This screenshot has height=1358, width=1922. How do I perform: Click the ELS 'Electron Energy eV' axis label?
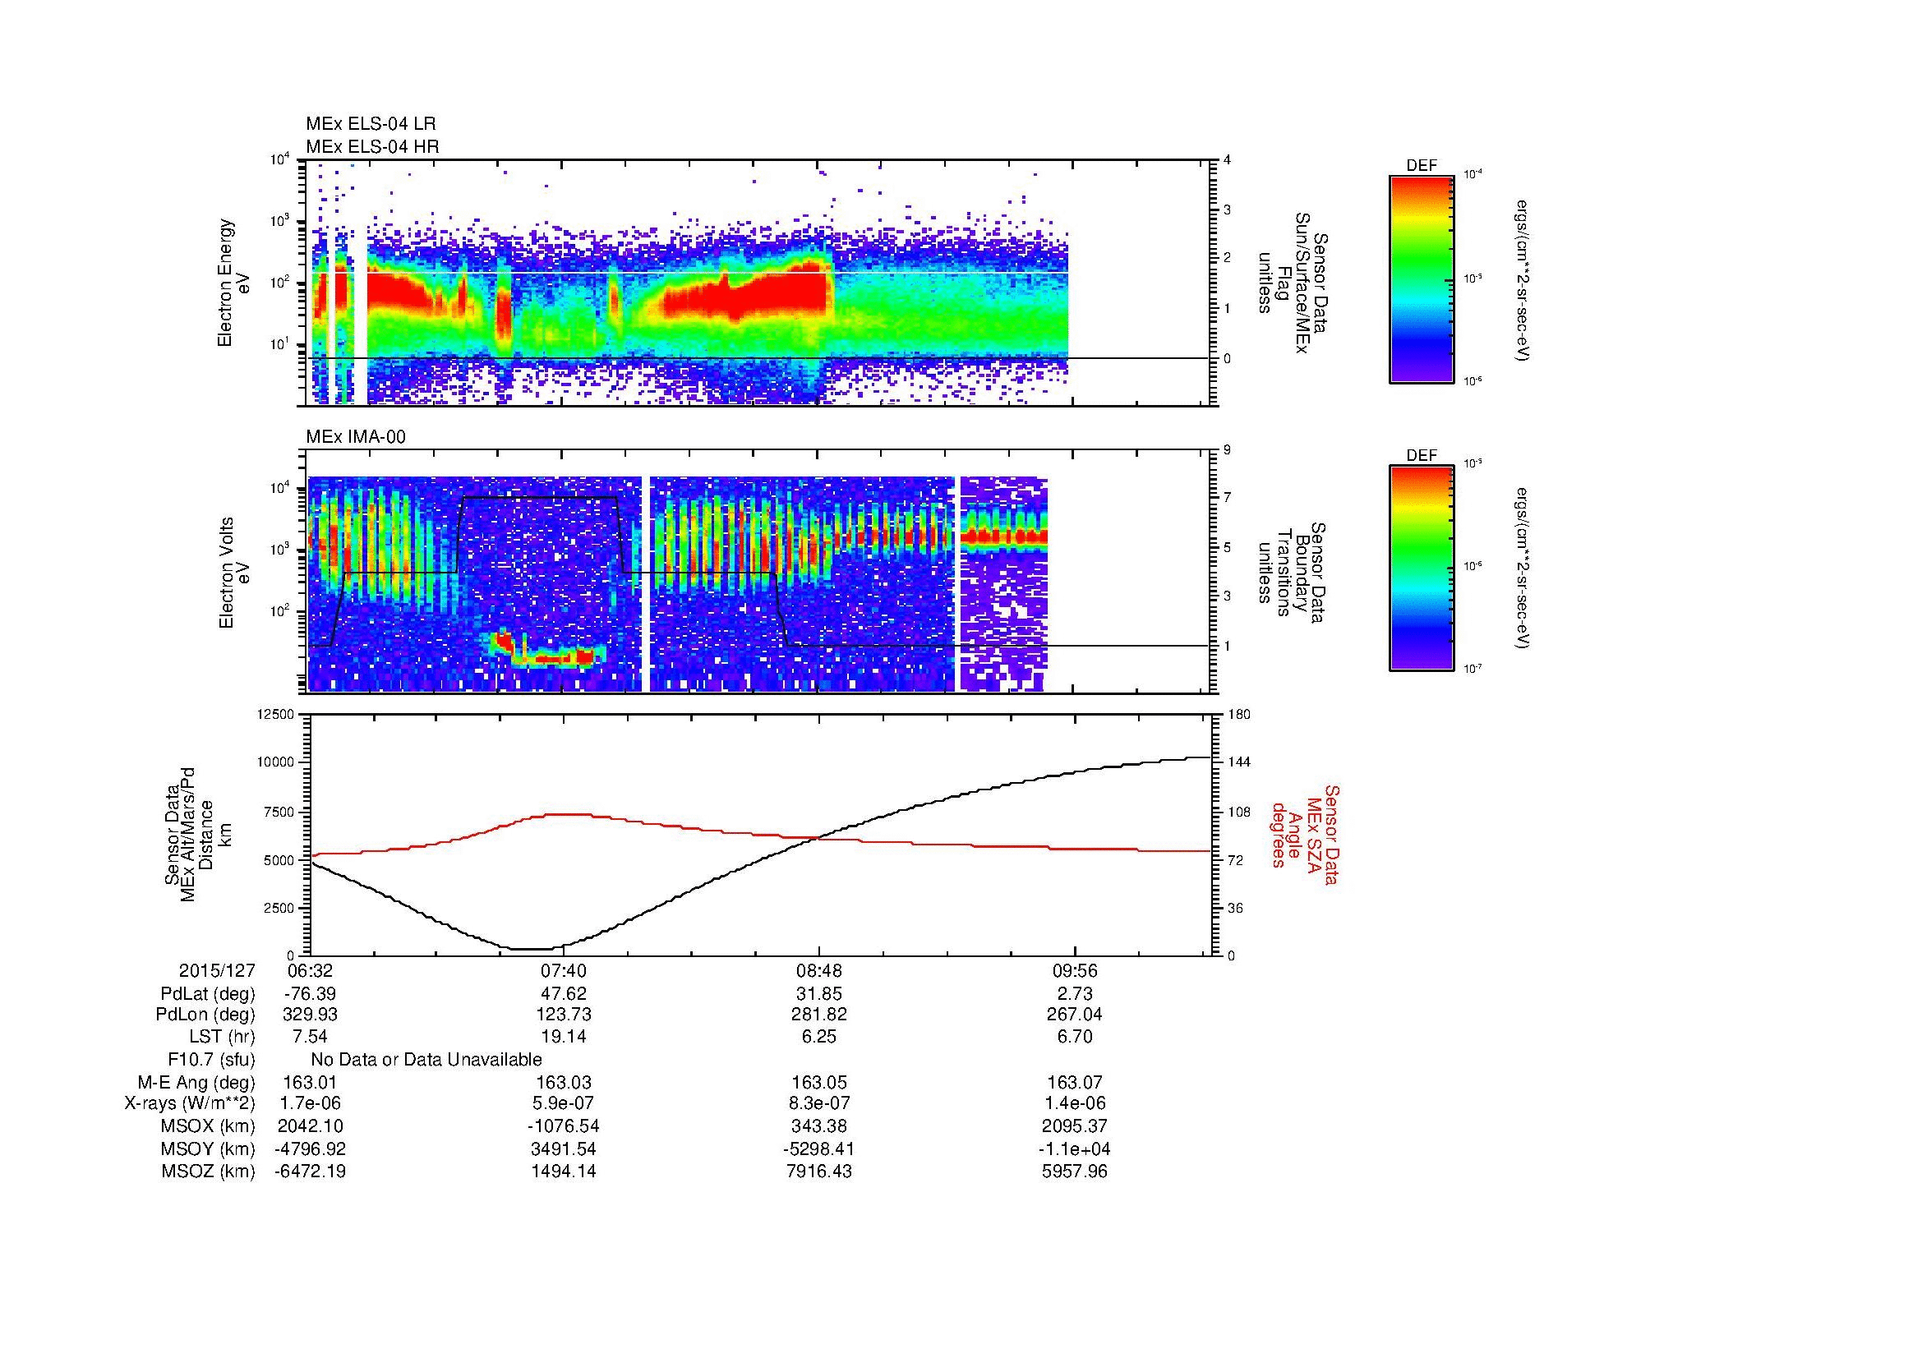click(233, 283)
